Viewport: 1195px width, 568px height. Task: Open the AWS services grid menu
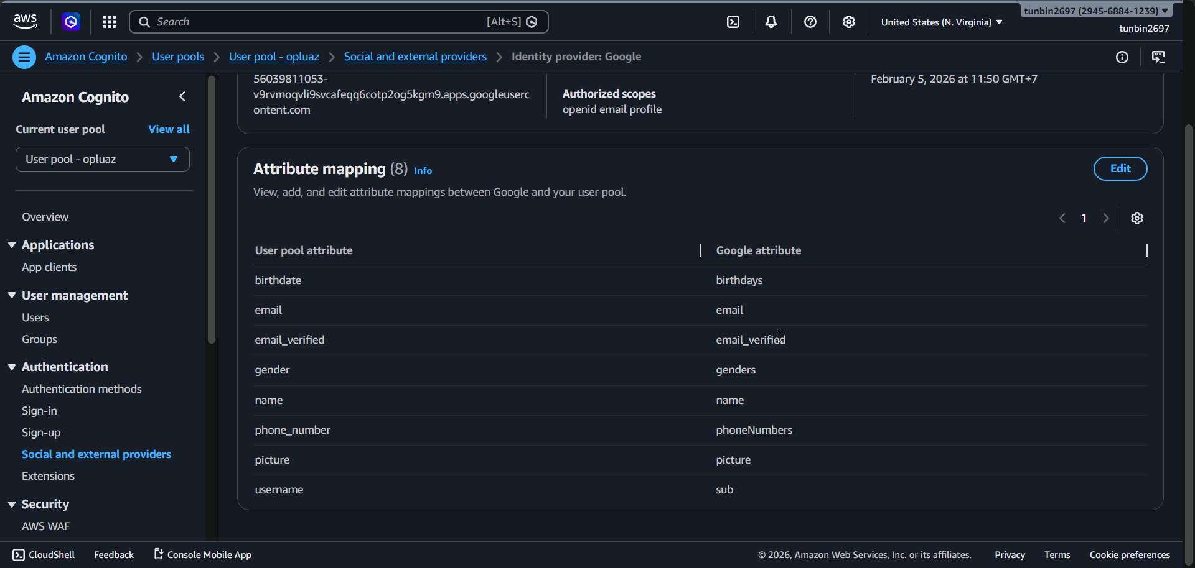pyautogui.click(x=109, y=21)
